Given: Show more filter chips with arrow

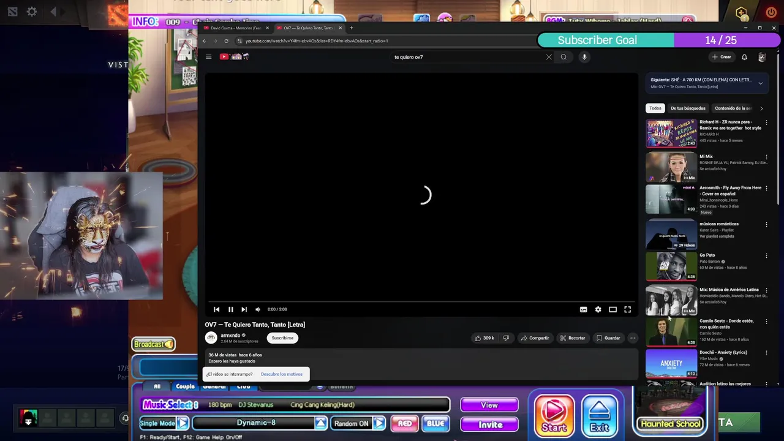Looking at the screenshot, I should 761,108.
